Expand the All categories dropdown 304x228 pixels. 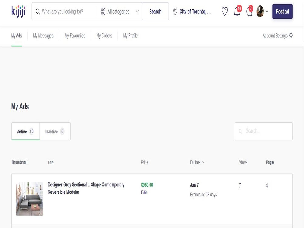(119, 12)
